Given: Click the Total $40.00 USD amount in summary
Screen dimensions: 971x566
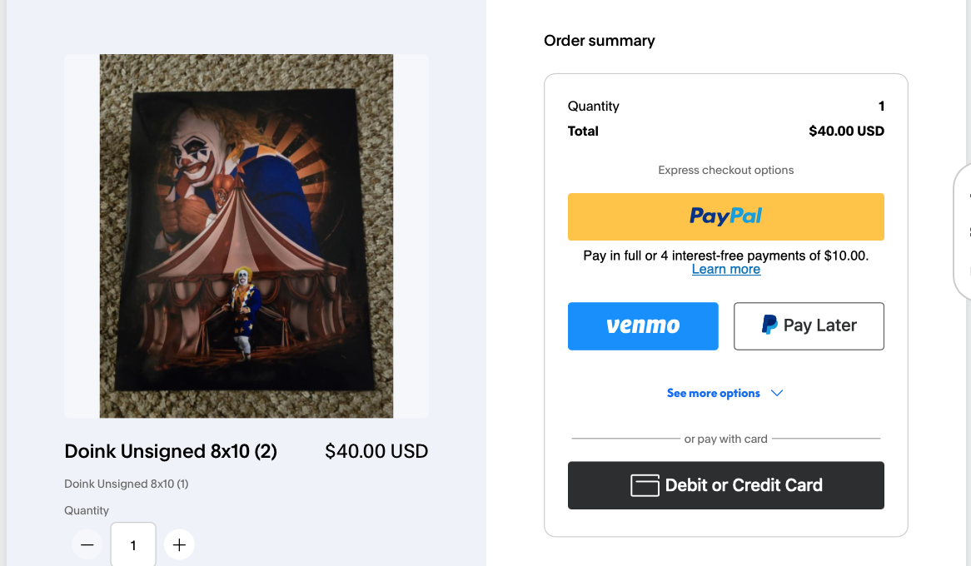Looking at the screenshot, I should (846, 132).
